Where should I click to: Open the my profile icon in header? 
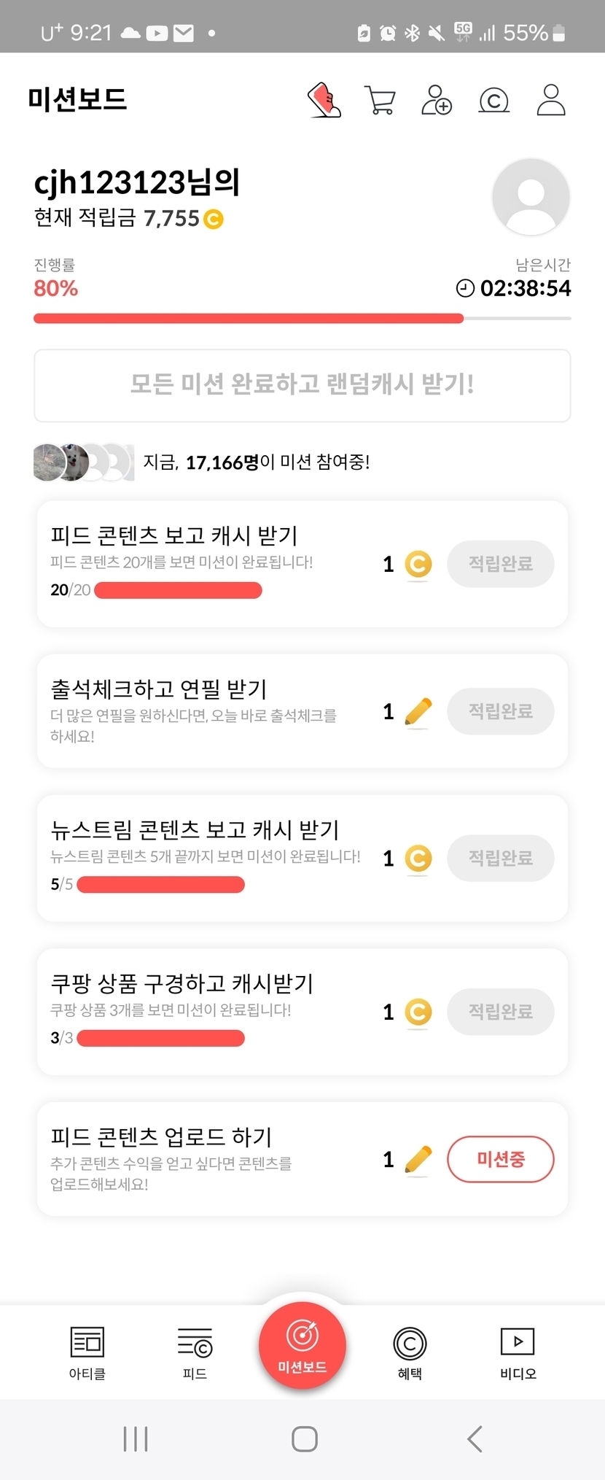551,100
